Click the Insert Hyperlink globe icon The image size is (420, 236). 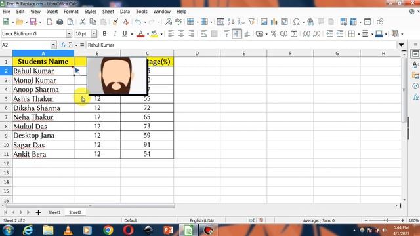[x=310, y=22]
